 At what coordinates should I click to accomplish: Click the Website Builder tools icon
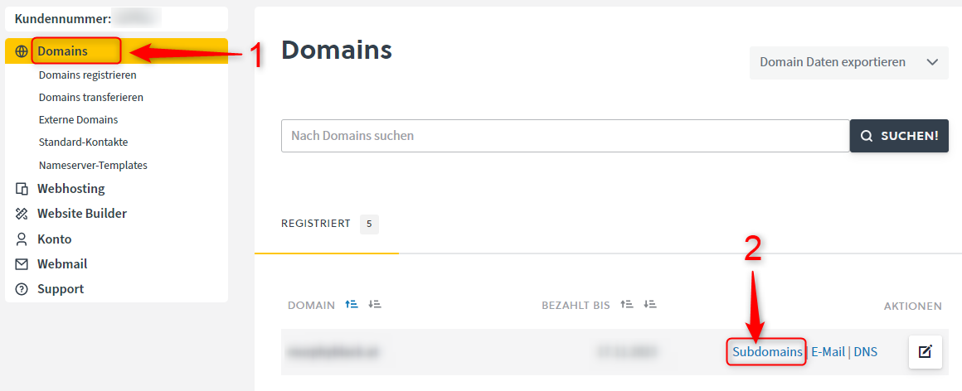(22, 214)
